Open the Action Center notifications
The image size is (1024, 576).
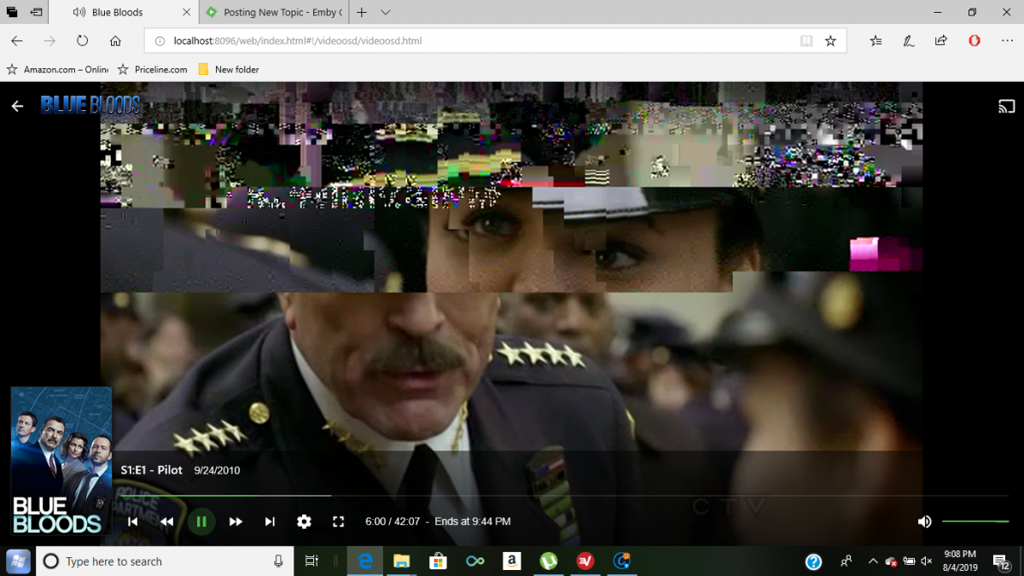pos(1002,561)
